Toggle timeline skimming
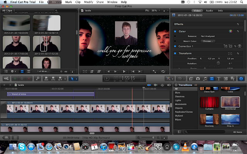The width and height of the screenshot is (247, 154). point(149,85)
